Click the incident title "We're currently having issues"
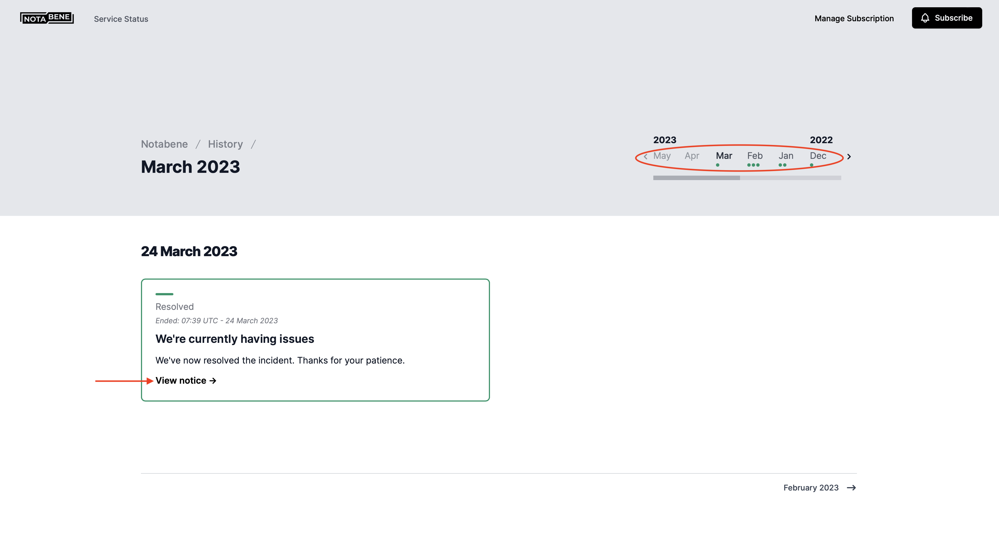This screenshot has width=999, height=533. (235, 339)
